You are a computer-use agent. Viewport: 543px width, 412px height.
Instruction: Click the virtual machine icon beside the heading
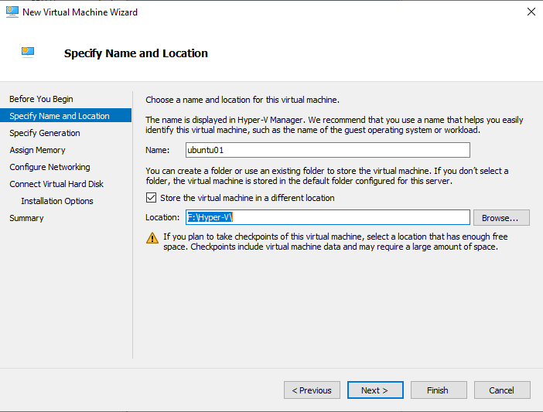pyautogui.click(x=28, y=53)
